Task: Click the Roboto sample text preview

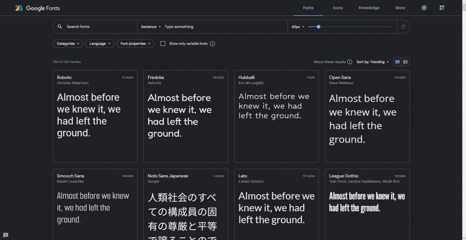Action: point(89,115)
